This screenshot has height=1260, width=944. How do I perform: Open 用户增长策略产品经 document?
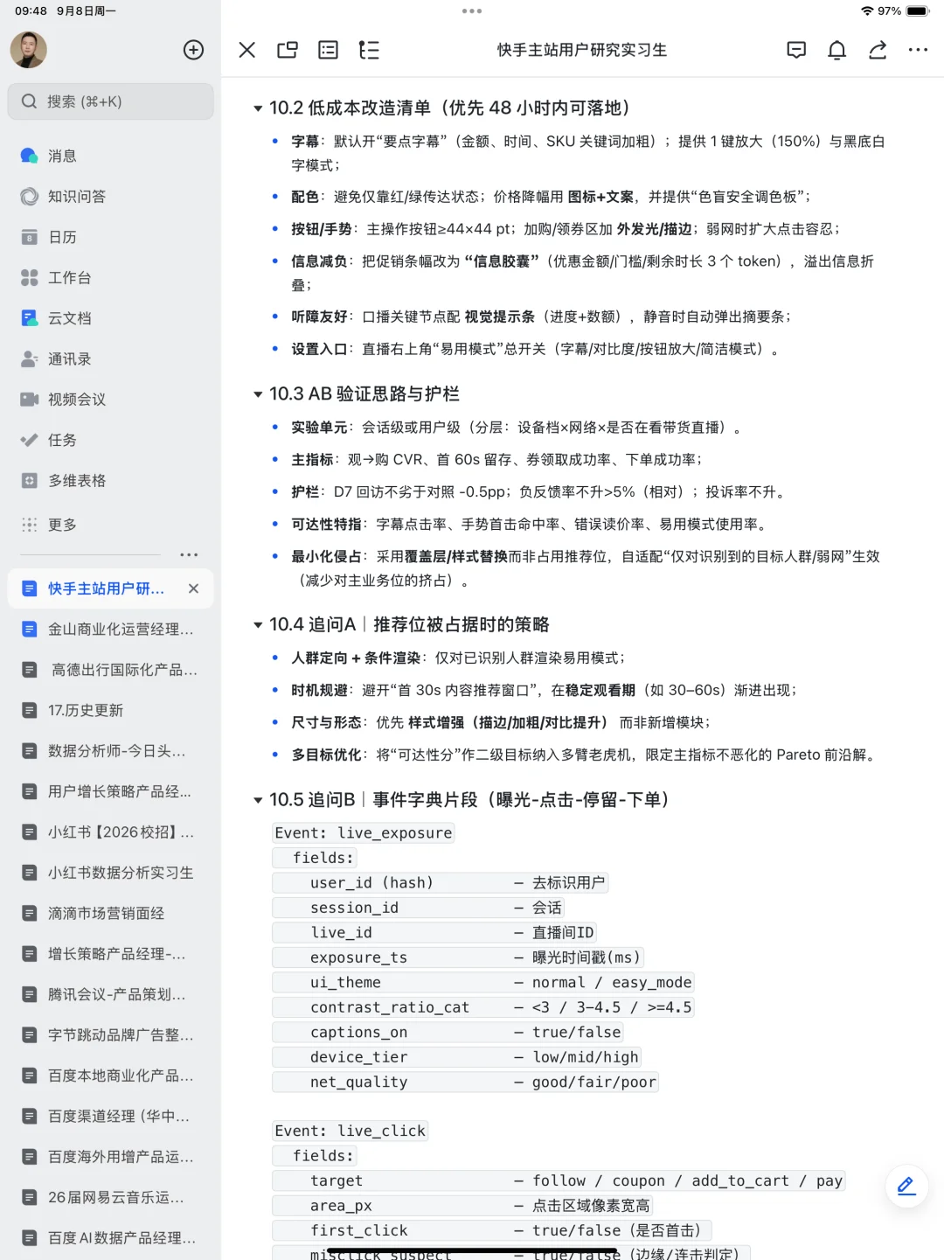tap(110, 791)
